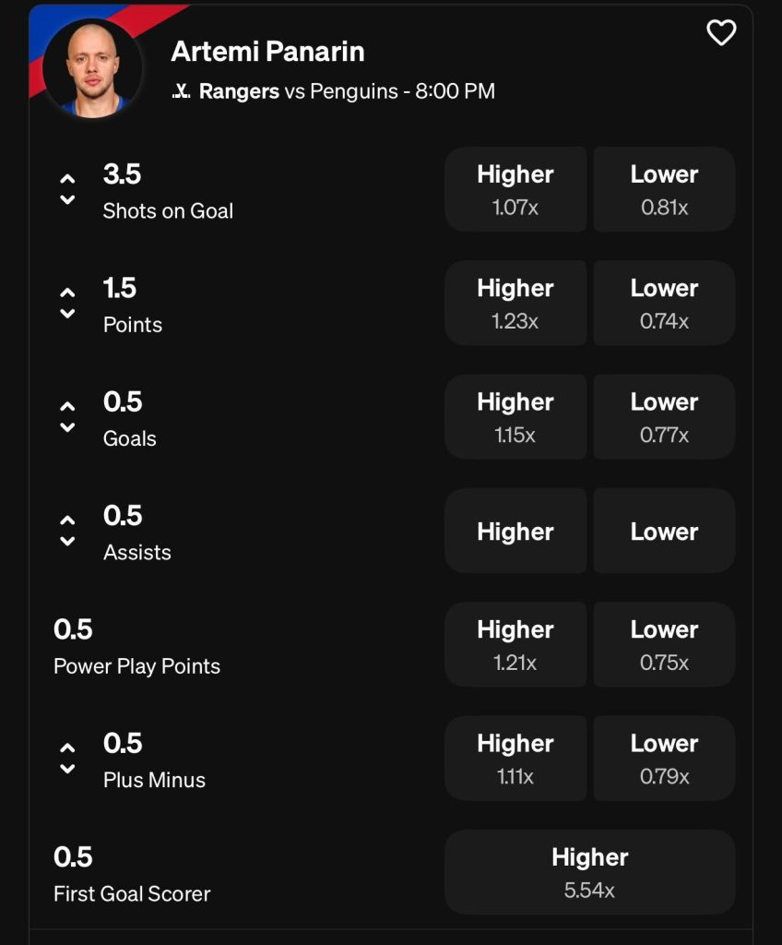
Task: Choose Higher for Assists
Action: pyautogui.click(x=515, y=531)
